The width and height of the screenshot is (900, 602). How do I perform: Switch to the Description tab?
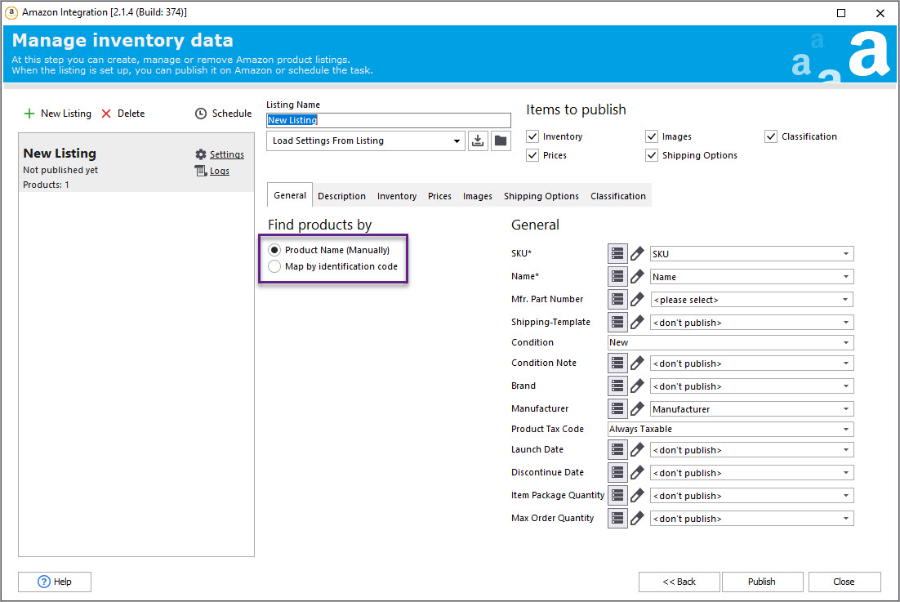(x=341, y=196)
